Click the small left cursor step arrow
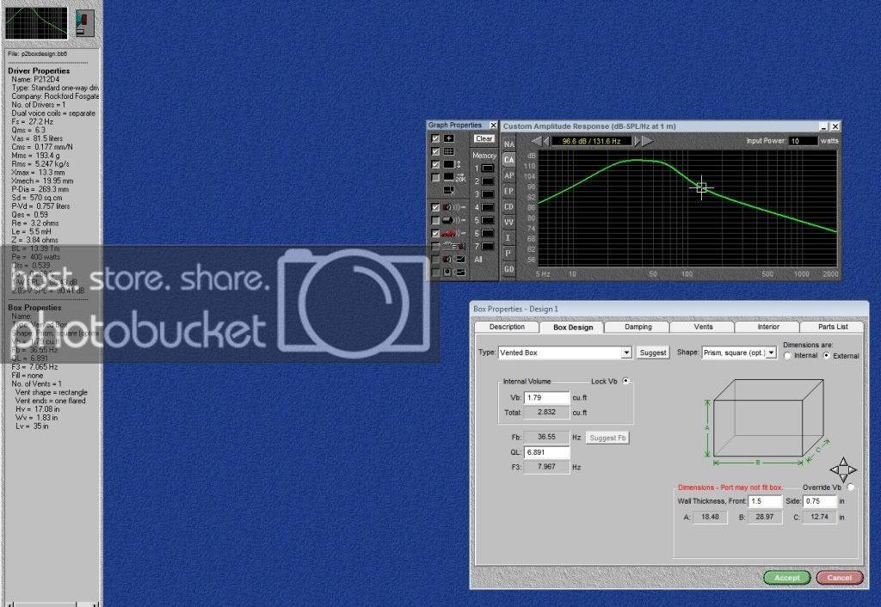 [546, 141]
